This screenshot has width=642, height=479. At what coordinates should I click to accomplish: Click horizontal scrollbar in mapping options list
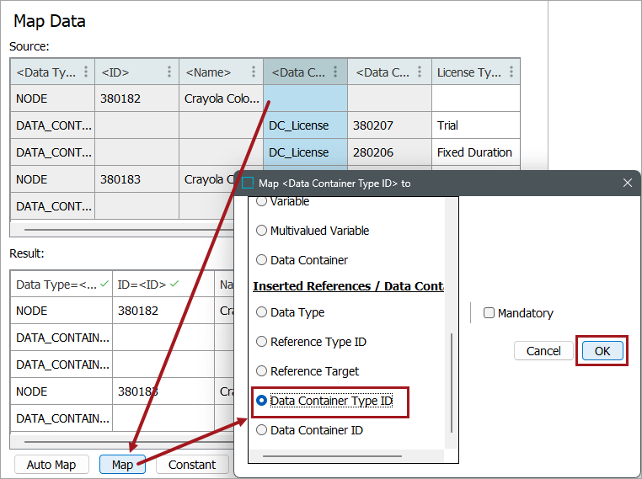pos(332,456)
